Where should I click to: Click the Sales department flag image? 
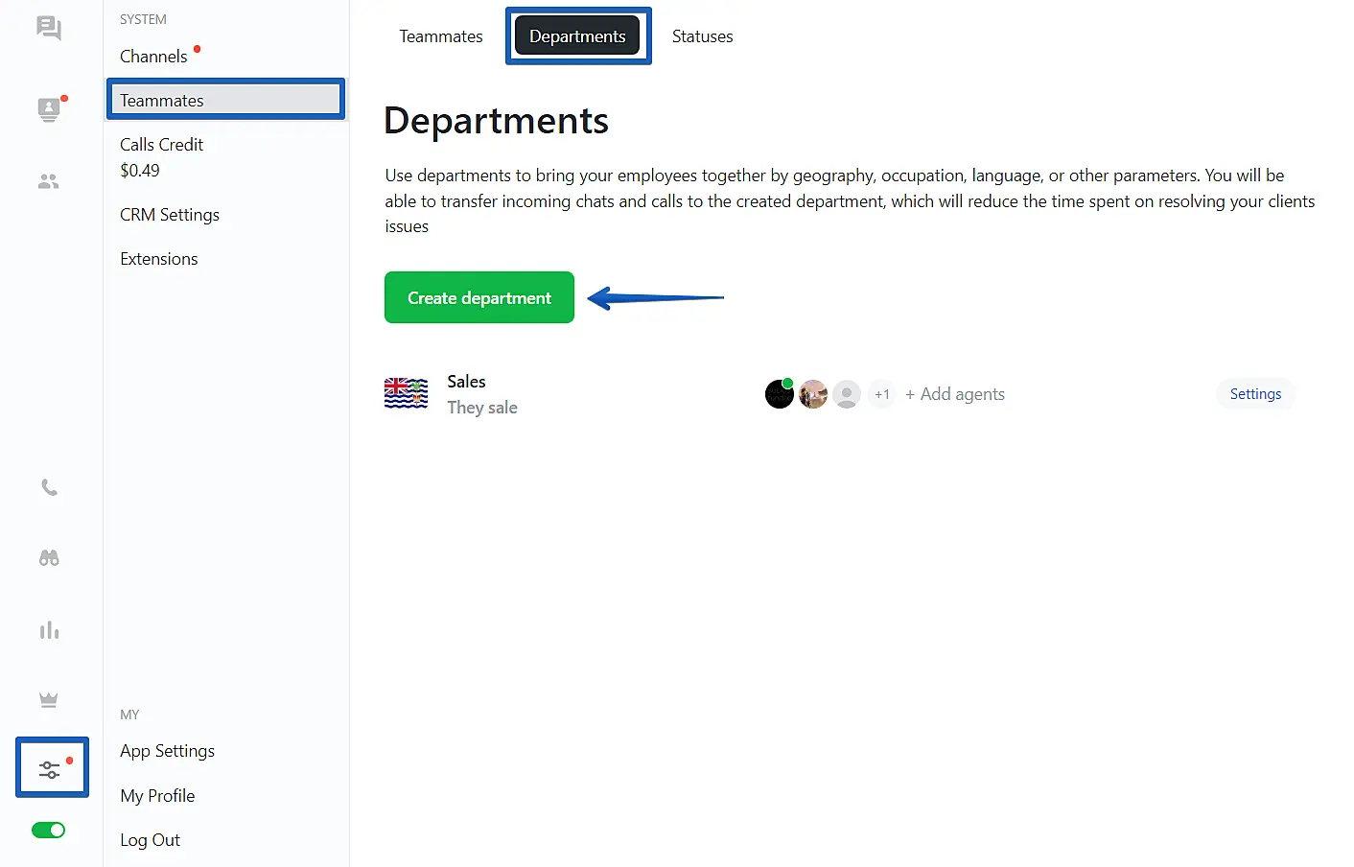(x=406, y=393)
